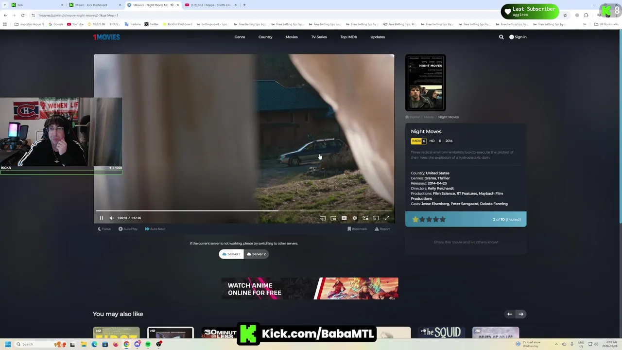The image size is (622, 350).
Task: Seek using the video progress bar
Action: (244, 211)
